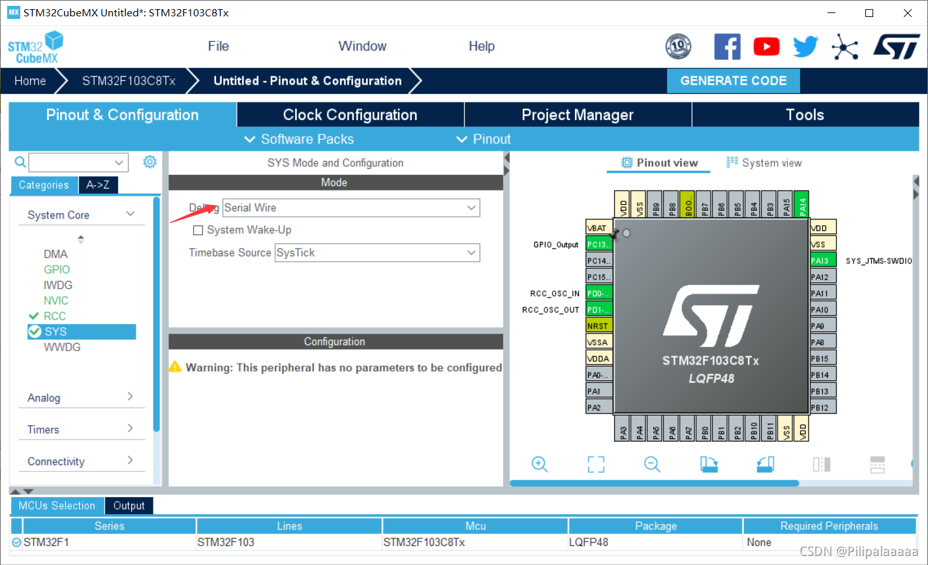Toggle System Wake-Up checkbox

pyautogui.click(x=198, y=230)
